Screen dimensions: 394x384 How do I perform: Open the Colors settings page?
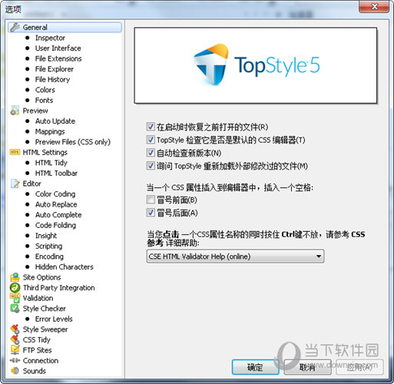tap(45, 90)
